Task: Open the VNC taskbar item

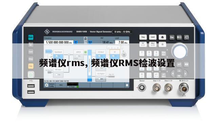Action: click(61, 85)
